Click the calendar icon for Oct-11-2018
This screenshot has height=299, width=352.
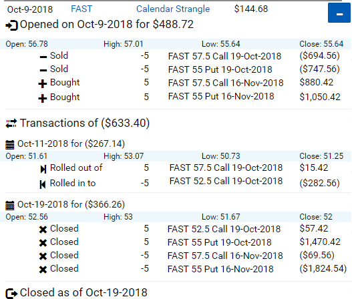[9, 145]
